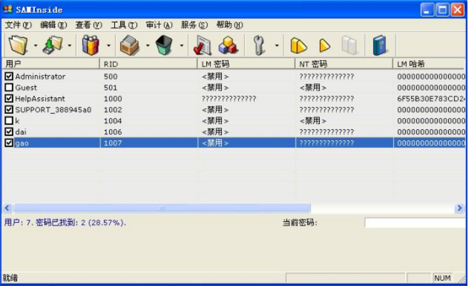Uncheck the Administrator user checkbox
Viewport: 468px width, 286px height.
pyautogui.click(x=9, y=76)
